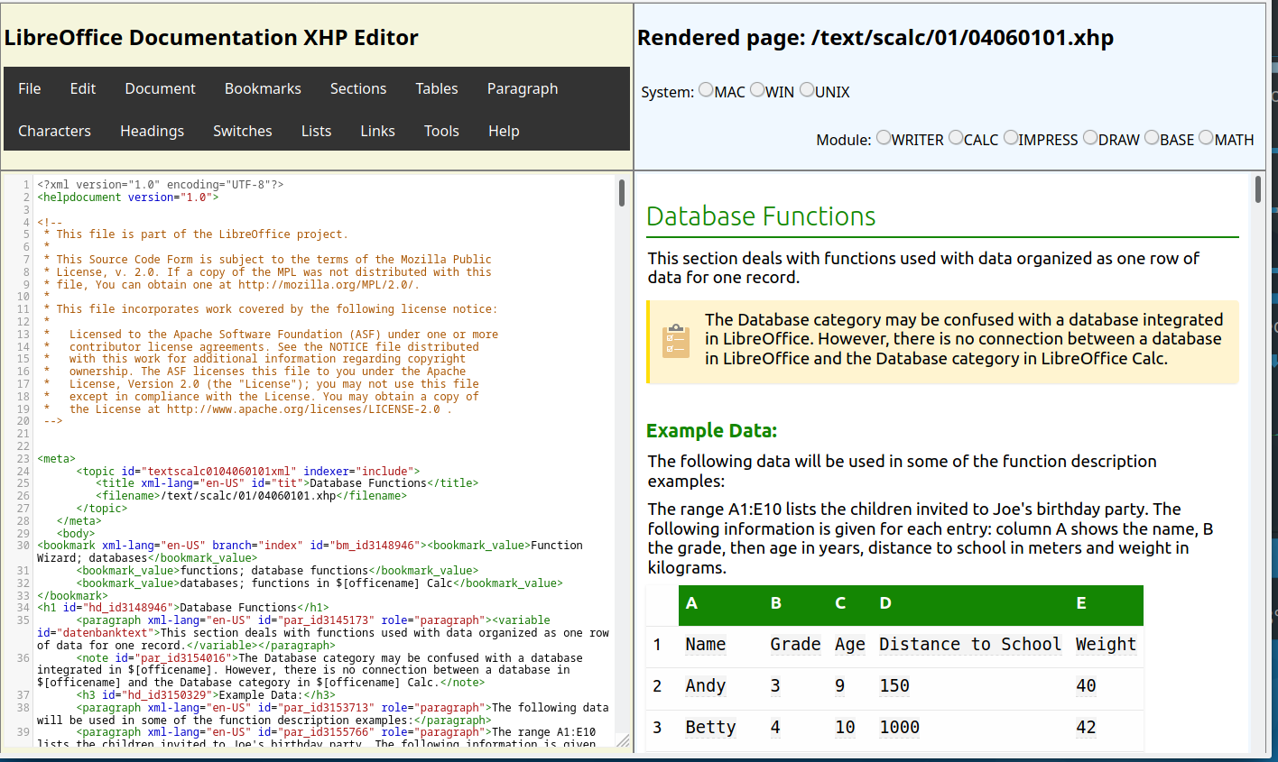The image size is (1278, 762).
Task: Open the Switches menu
Action: click(243, 131)
